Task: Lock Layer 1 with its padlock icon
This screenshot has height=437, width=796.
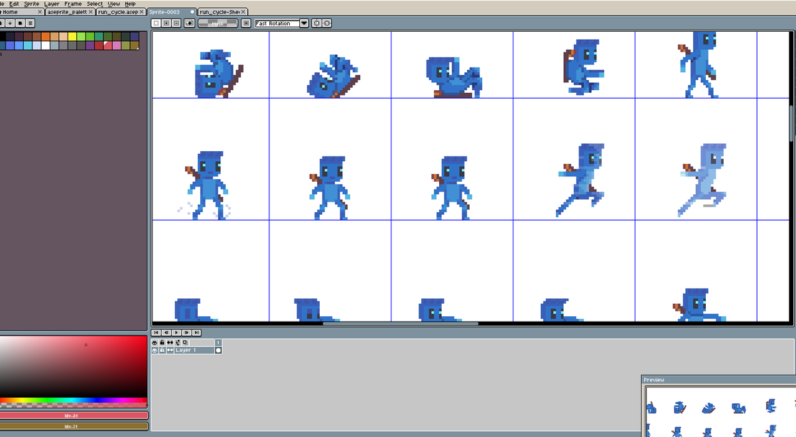Action: [x=162, y=350]
